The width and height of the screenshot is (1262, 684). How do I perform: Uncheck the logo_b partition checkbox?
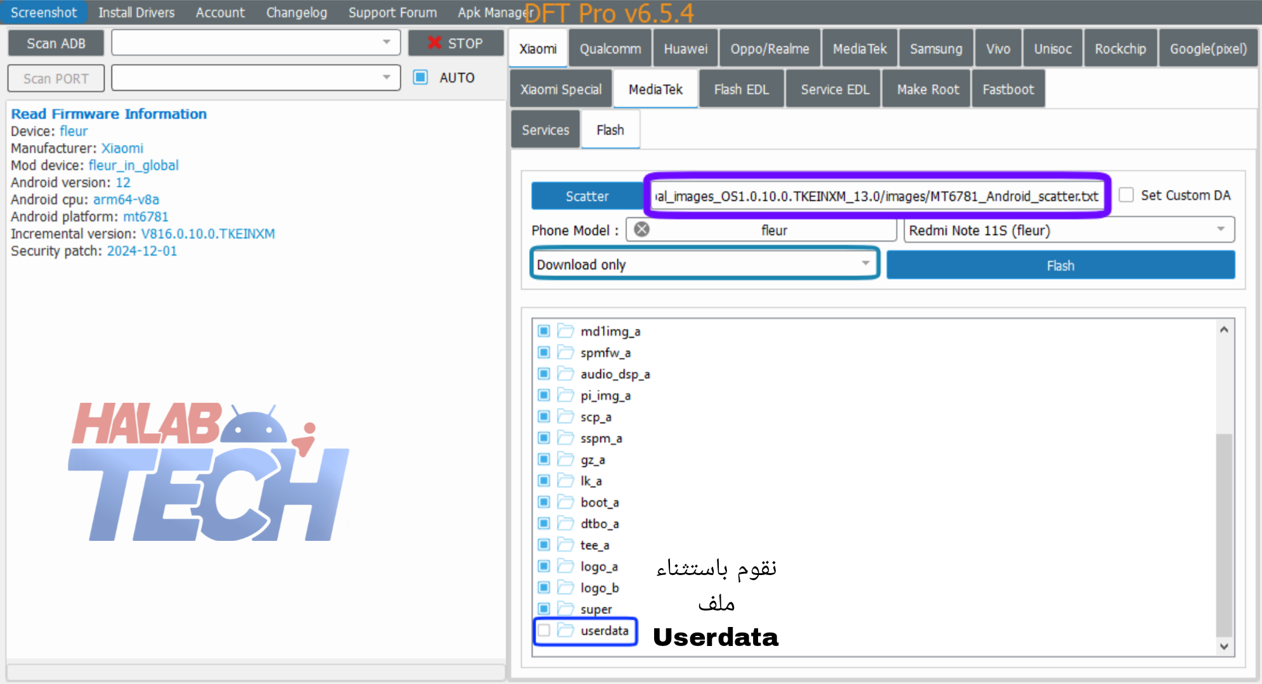tap(544, 588)
